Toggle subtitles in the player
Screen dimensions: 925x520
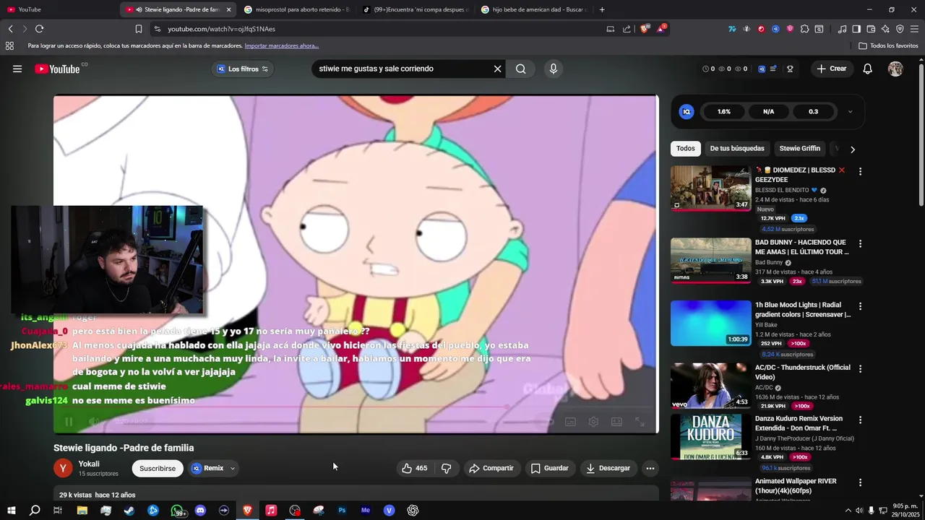coord(570,422)
